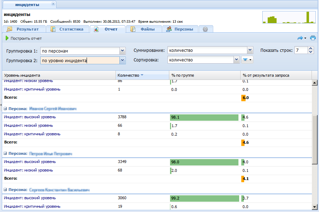Image resolution: width=319 pixels, height=212 pixels.
Task: Open the Группировка 1 dropdown
Action: pos(123,51)
